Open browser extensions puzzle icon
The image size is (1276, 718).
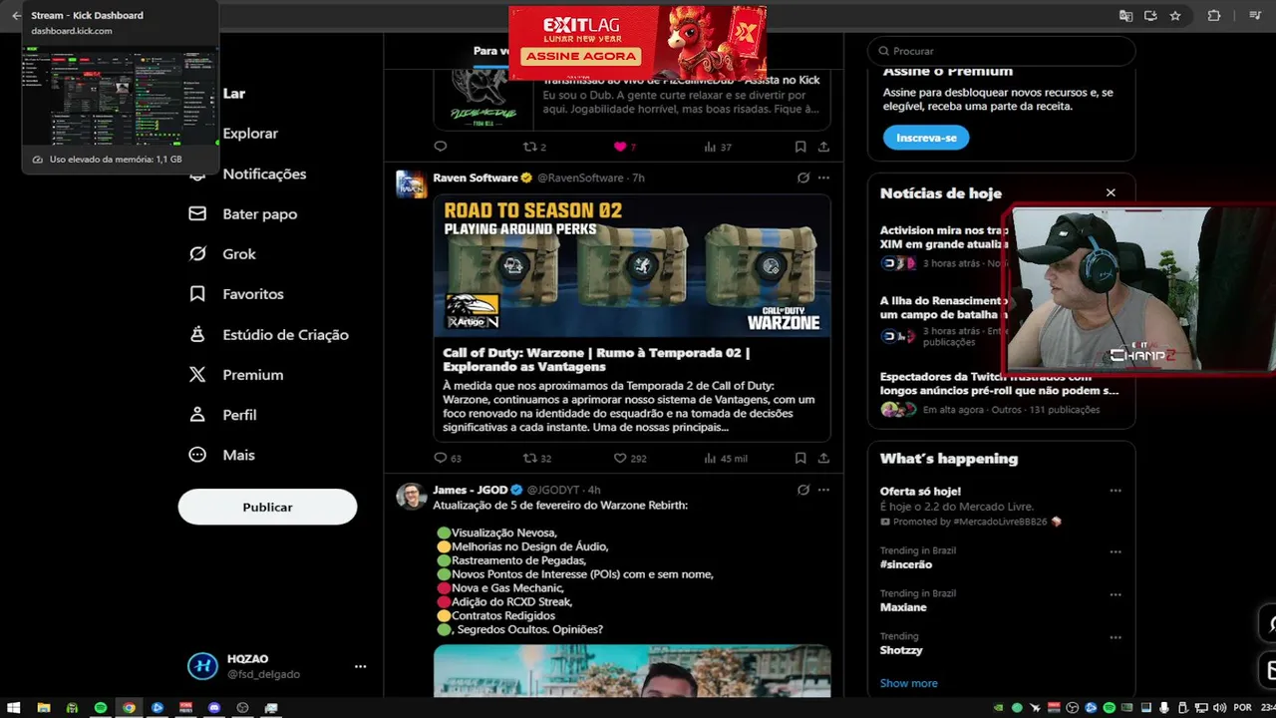[x=1213, y=16]
